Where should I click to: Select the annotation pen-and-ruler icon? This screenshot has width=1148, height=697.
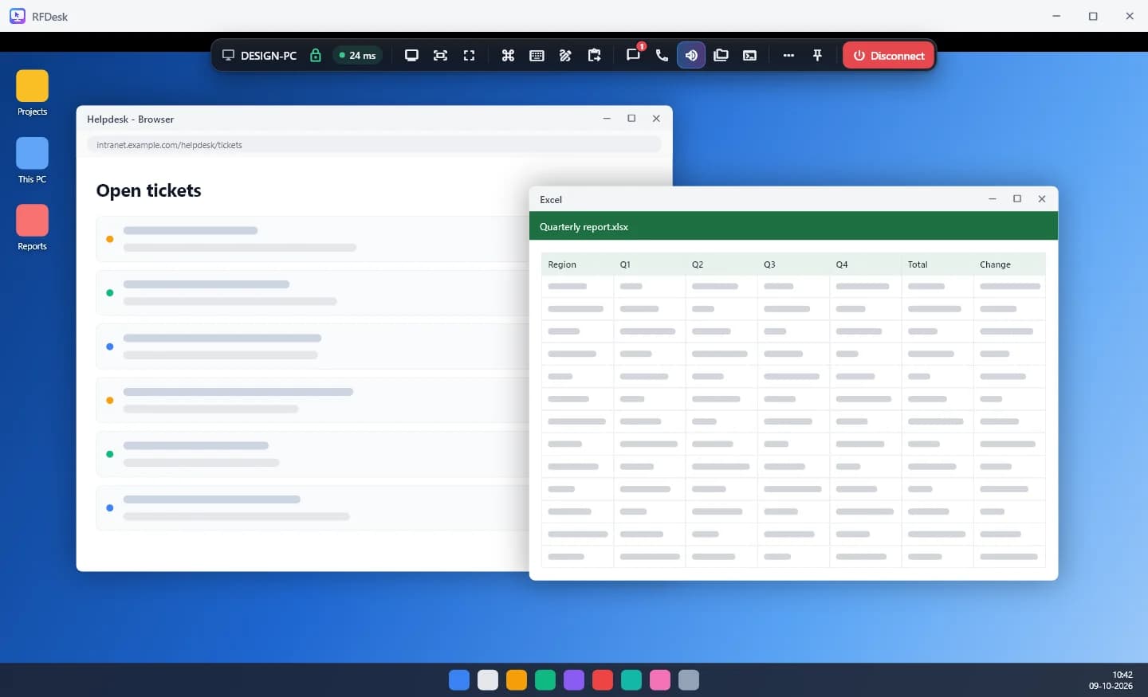(x=565, y=56)
